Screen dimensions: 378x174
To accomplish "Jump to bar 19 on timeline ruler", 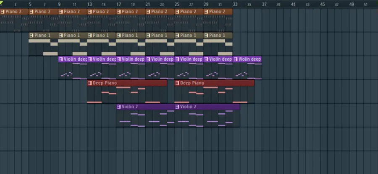I will tap(133, 5).
